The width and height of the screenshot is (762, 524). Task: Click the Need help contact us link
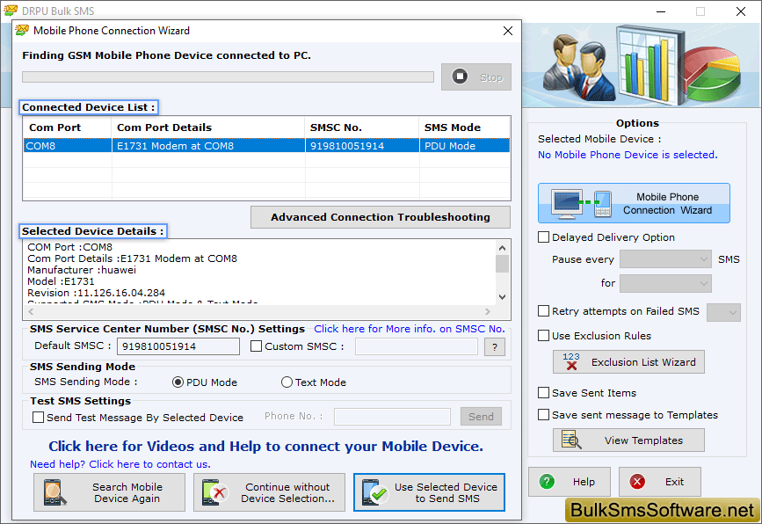(120, 464)
